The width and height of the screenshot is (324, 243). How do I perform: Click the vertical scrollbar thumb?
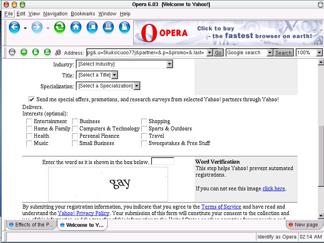click(x=321, y=156)
